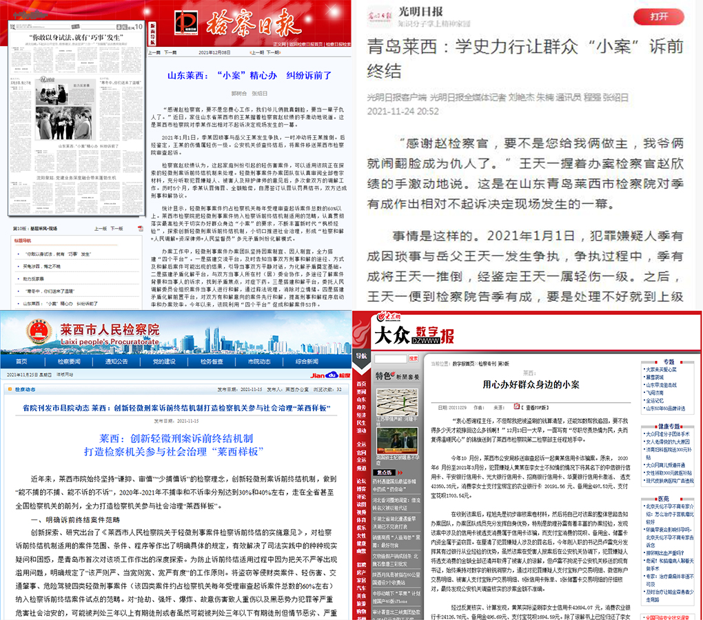Image resolution: width=703 pixels, height=620 pixels.
Task: Click the 光明日报 logo in app banner
Action: click(x=378, y=14)
